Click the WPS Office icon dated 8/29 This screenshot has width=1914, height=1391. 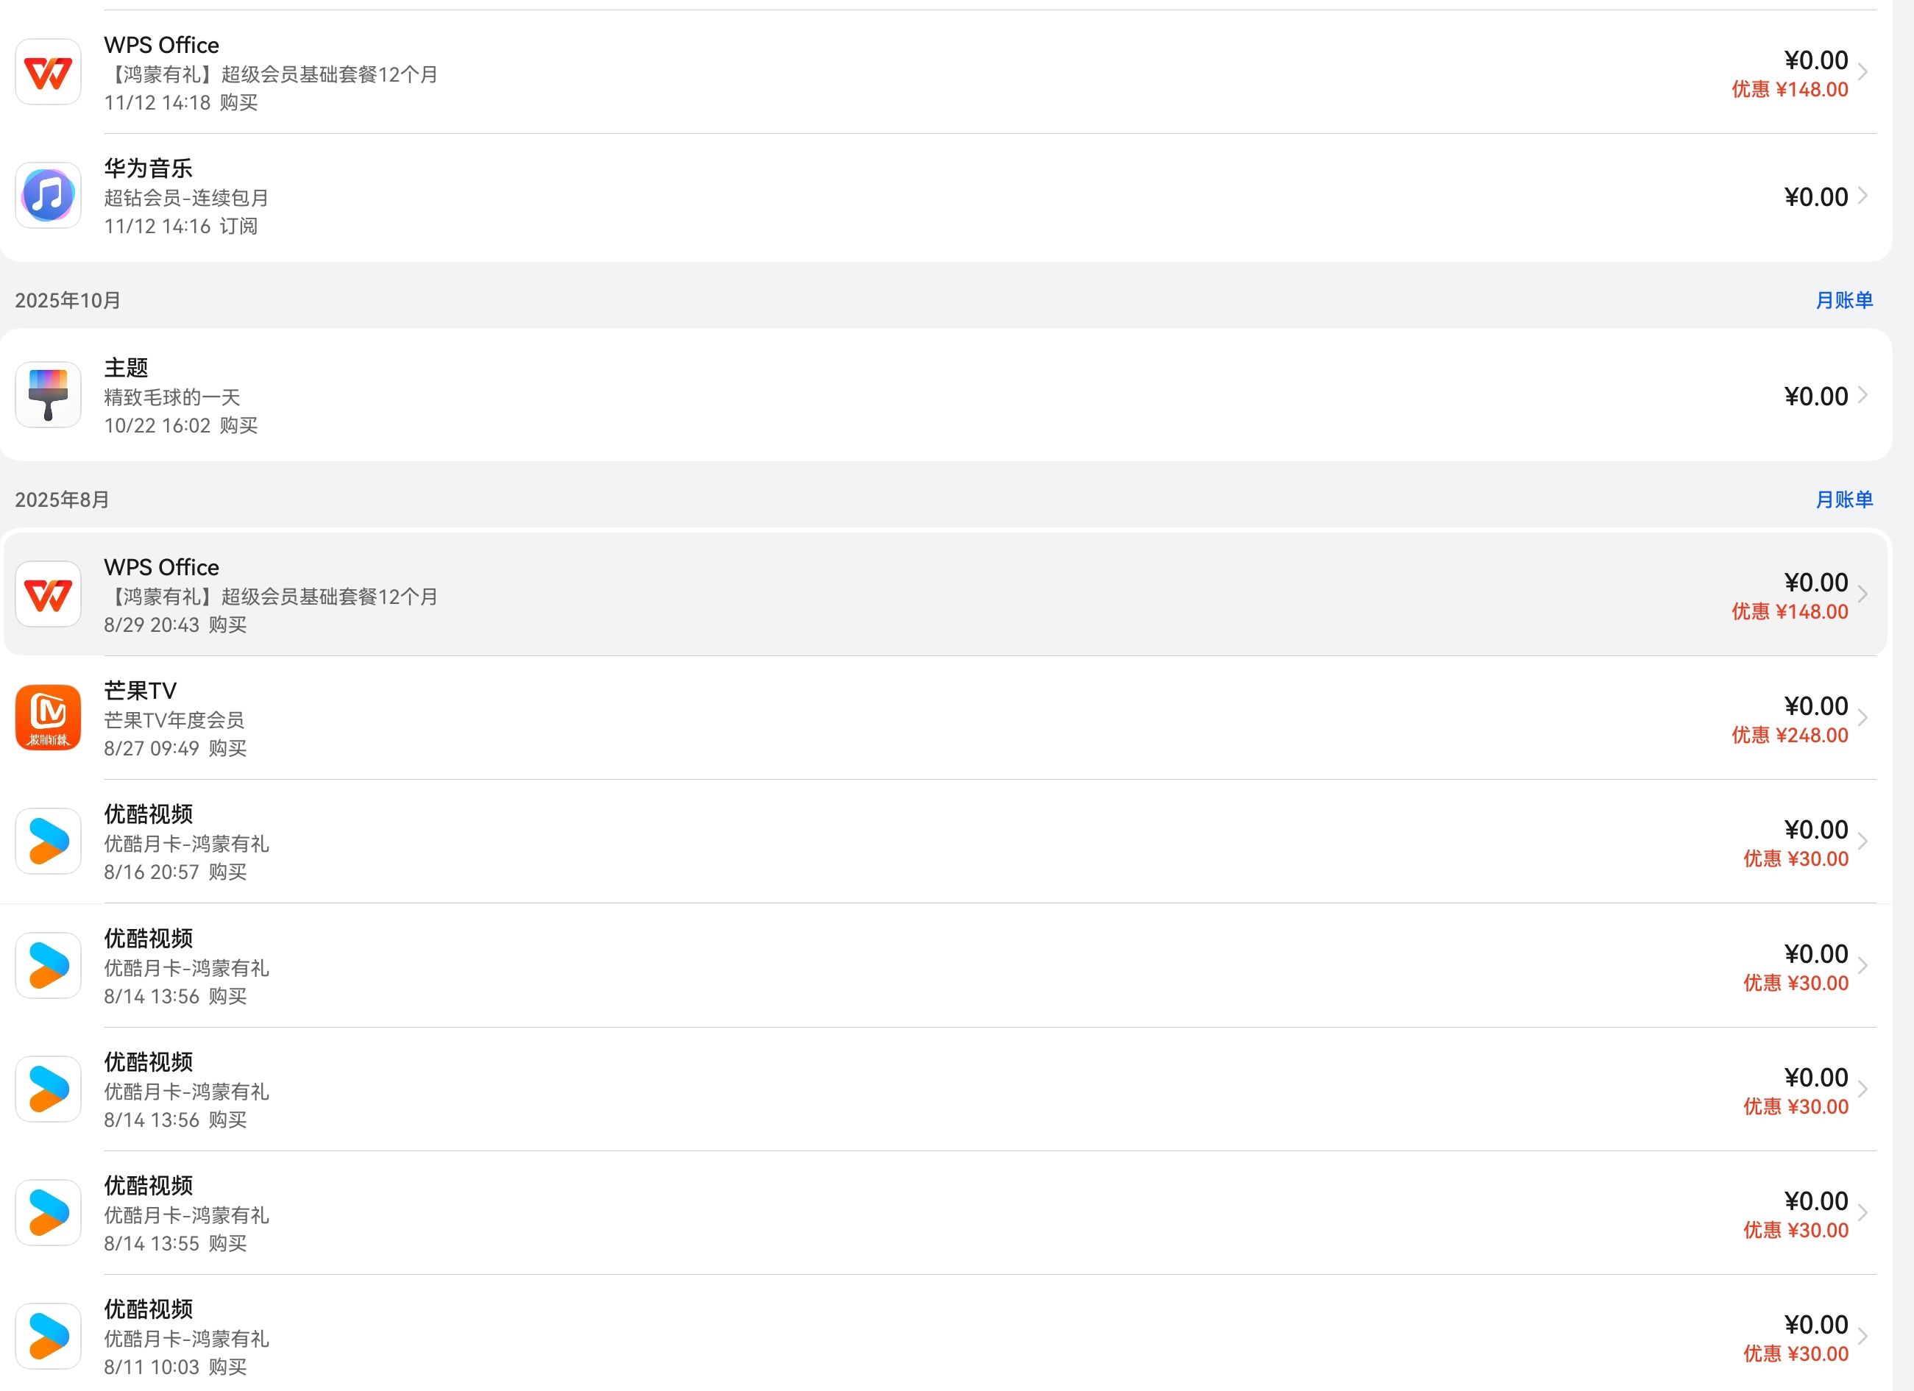pyautogui.click(x=48, y=594)
